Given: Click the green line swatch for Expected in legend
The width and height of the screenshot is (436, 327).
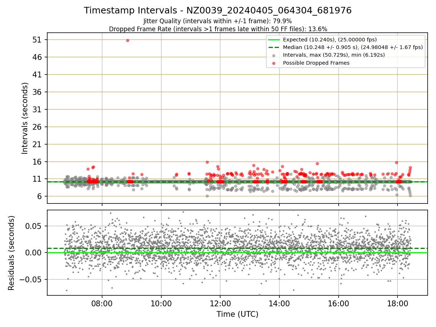Looking at the screenshot, I should point(274,40).
